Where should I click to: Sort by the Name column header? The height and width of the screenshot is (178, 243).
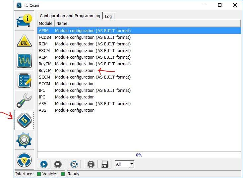[x=148, y=24]
